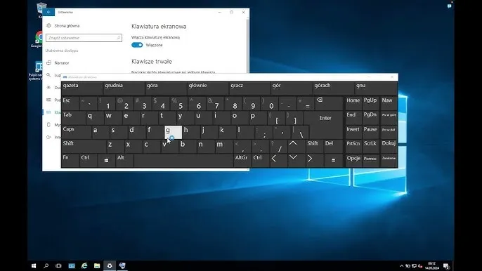Launch Internet Explorer from the taskbar

(84, 265)
